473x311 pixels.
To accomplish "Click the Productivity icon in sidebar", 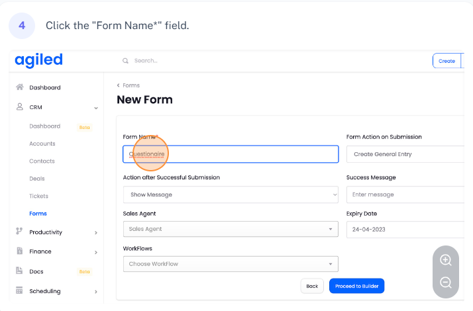I will click(x=20, y=232).
